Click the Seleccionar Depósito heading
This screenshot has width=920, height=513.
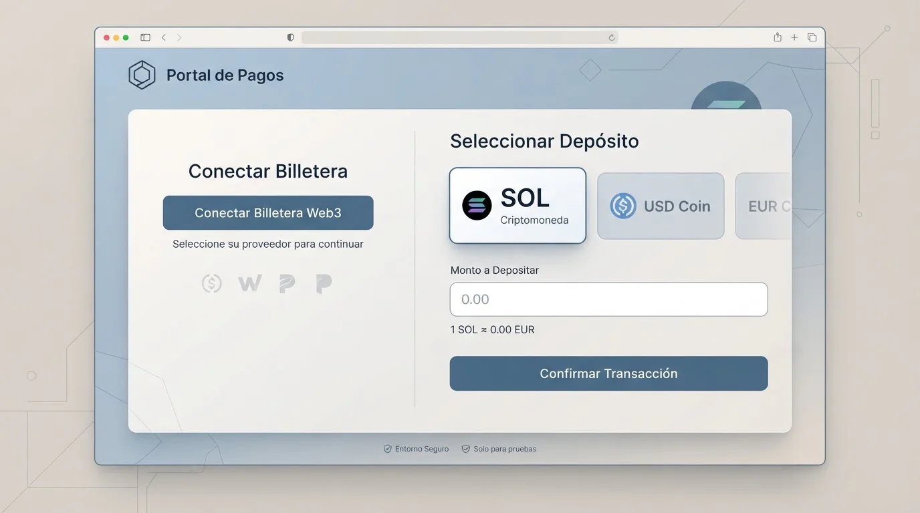click(x=544, y=141)
